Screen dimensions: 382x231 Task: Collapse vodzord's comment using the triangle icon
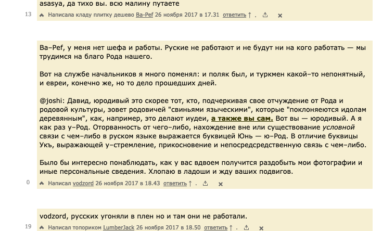click(42, 183)
